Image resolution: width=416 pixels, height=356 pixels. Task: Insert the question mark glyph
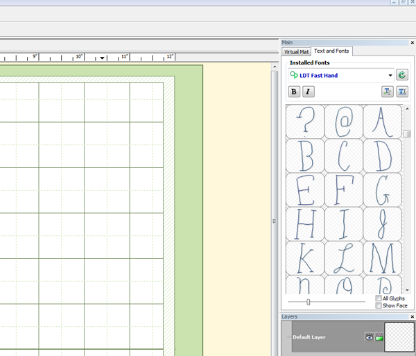click(x=304, y=121)
